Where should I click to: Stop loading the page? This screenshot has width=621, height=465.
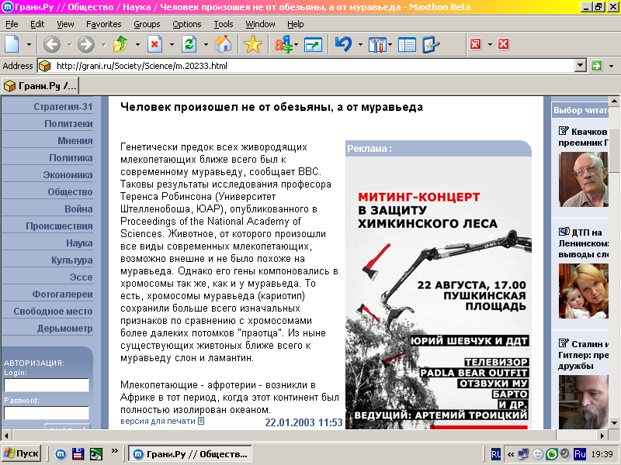pos(154,44)
